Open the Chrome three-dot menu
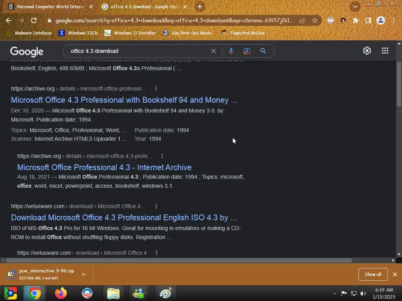The width and height of the screenshot is (402, 301). 393,20
